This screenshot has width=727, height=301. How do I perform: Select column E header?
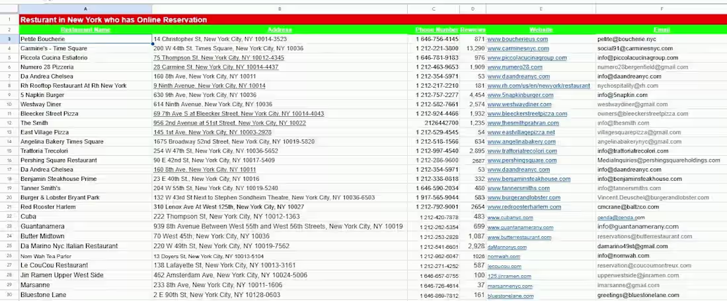541,9
